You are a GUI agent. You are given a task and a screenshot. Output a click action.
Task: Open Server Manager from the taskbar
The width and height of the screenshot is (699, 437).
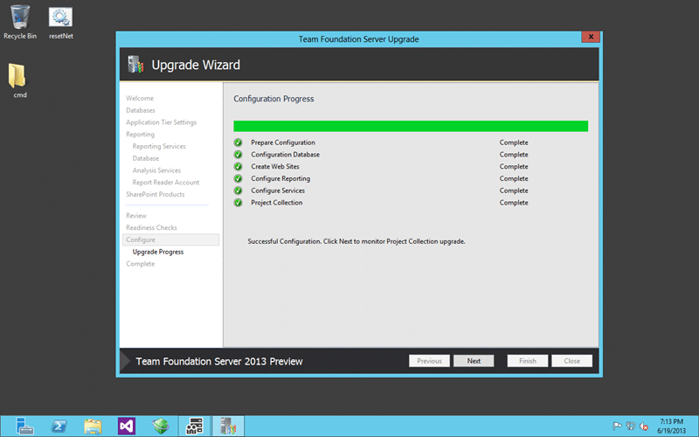24,427
